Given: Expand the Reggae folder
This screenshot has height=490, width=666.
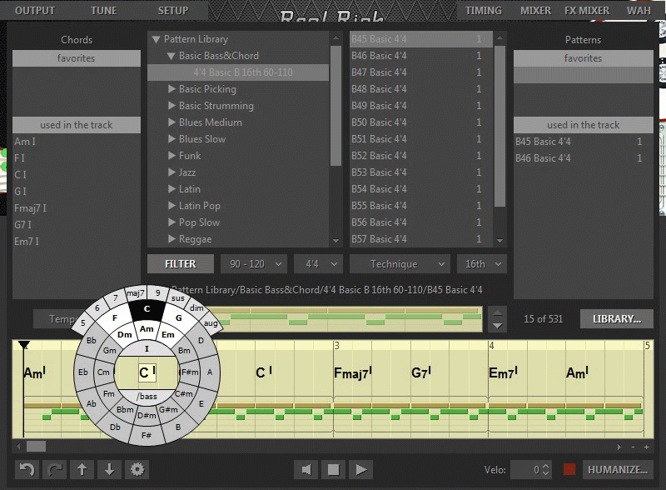Looking at the screenshot, I should coord(171,238).
